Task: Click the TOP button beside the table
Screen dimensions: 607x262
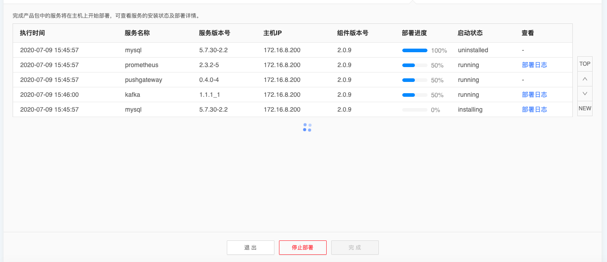Action: pos(585,64)
